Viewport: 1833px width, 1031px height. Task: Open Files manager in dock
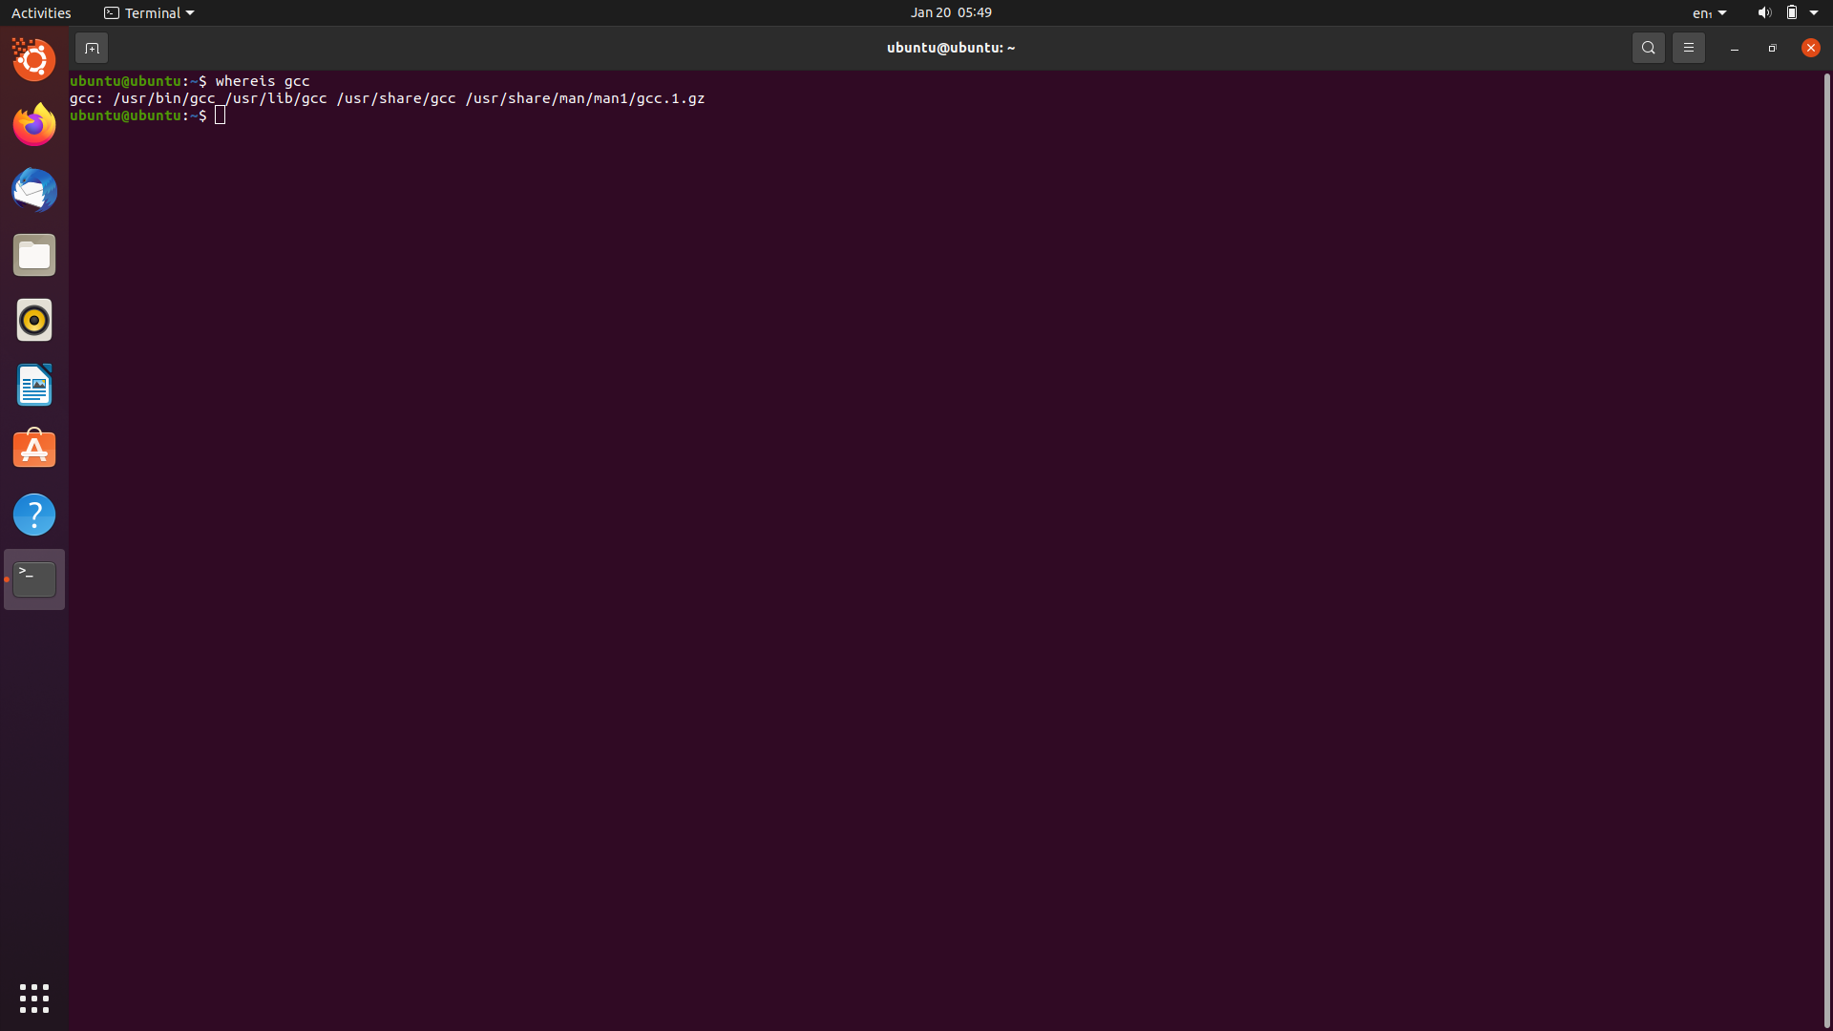coord(34,255)
